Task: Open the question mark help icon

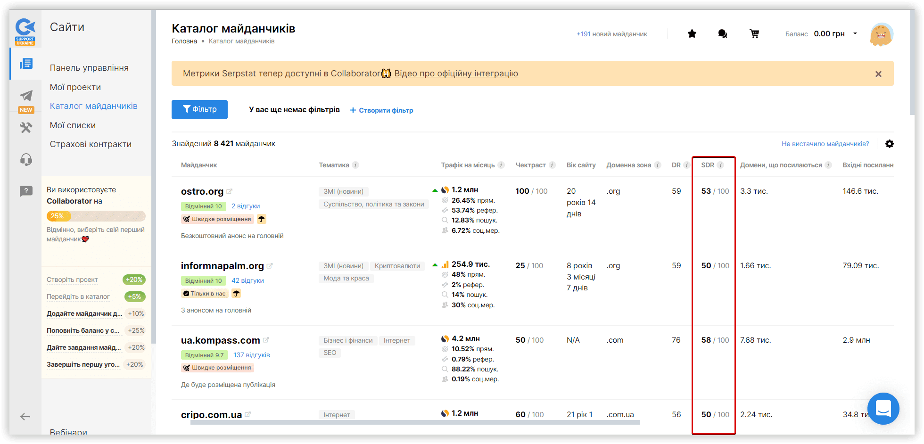Action: pyautogui.click(x=26, y=191)
